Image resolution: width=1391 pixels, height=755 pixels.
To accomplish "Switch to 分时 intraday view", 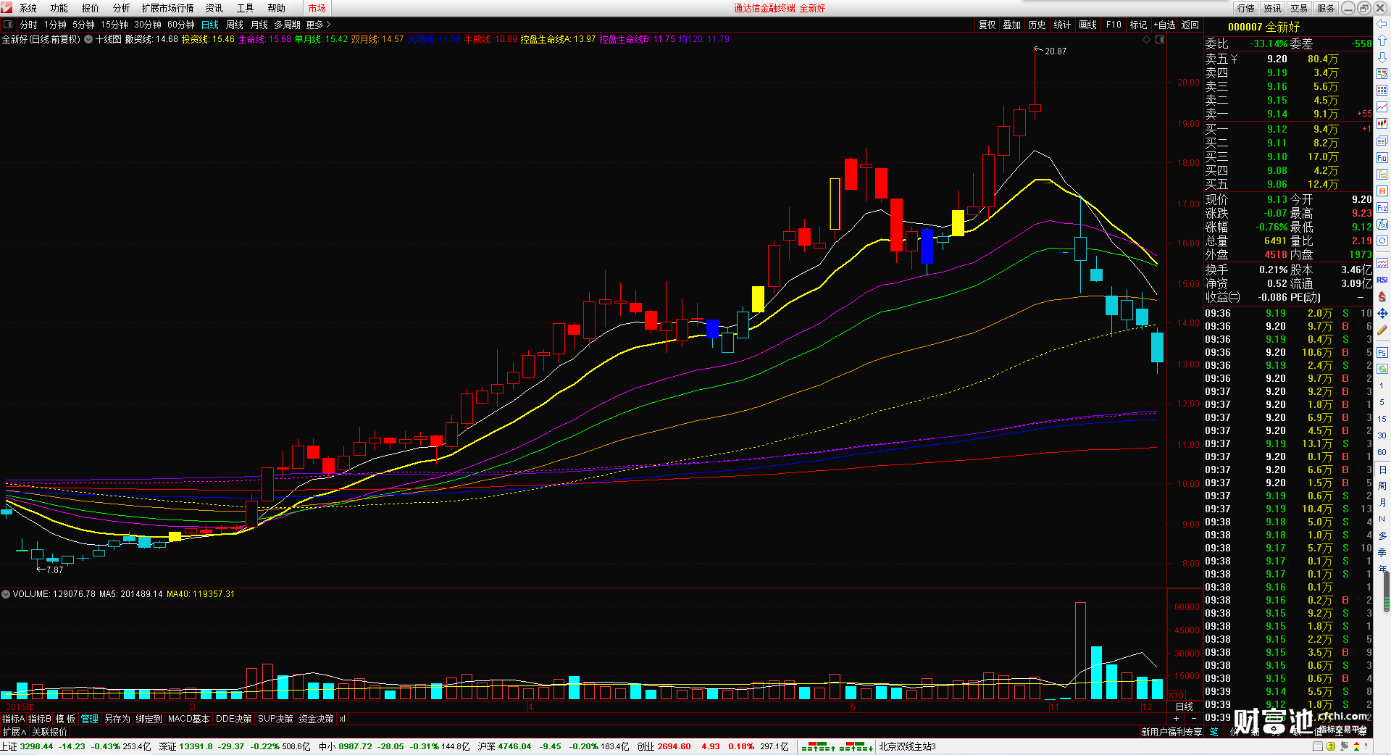I will coord(29,25).
